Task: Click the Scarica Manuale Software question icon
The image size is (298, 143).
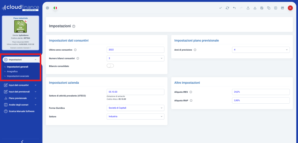Action: [x=6, y=111]
